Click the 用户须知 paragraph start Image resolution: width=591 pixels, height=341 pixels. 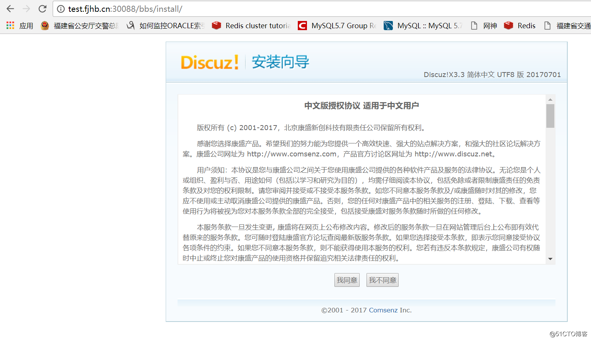point(212,170)
